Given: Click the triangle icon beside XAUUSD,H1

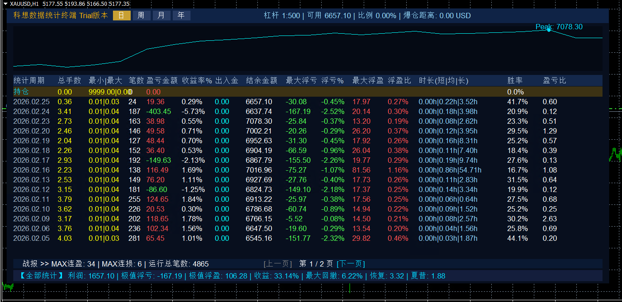Looking at the screenshot, I should click(5, 4).
